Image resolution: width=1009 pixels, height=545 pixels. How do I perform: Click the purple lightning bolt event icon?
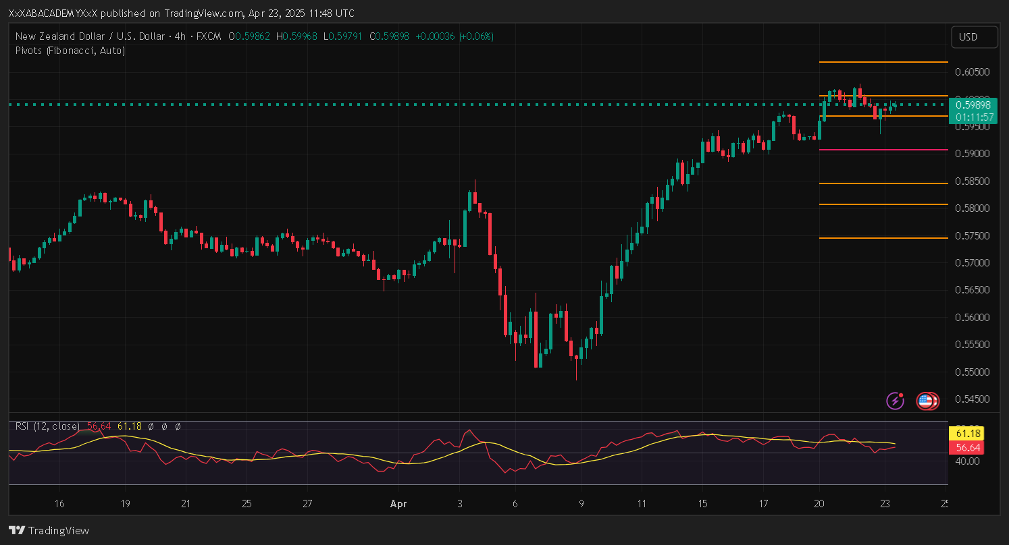pyautogui.click(x=895, y=401)
